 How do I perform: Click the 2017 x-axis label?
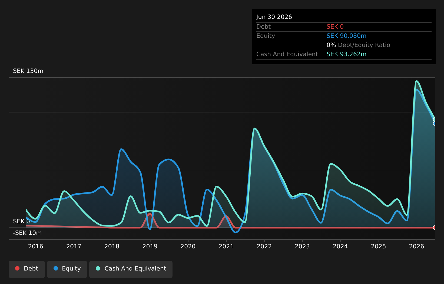74,246
